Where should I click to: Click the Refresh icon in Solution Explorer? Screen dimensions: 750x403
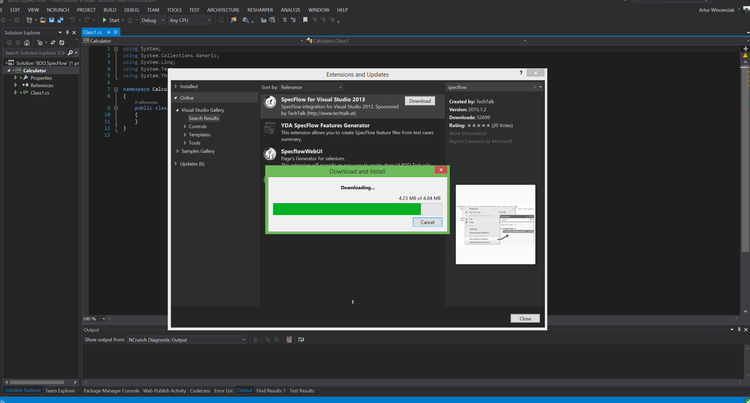tap(62, 42)
